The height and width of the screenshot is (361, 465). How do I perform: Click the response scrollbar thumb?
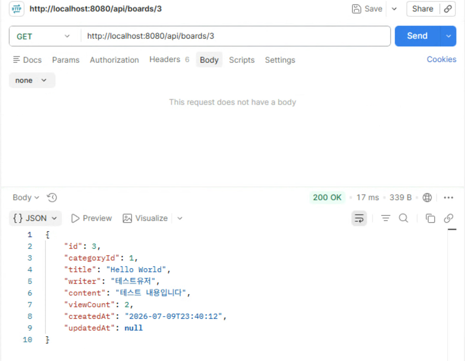452,230
